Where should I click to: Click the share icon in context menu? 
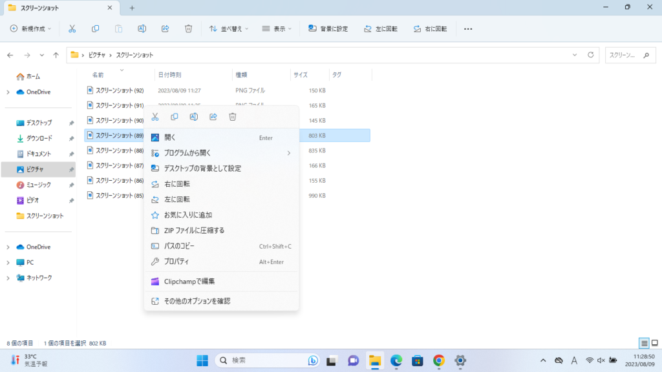tap(213, 117)
